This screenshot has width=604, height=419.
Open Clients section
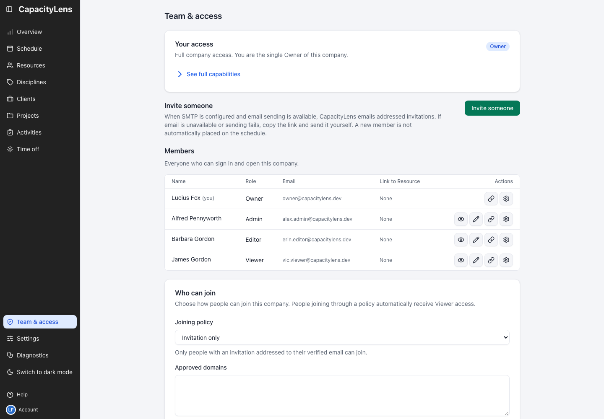tap(40, 99)
